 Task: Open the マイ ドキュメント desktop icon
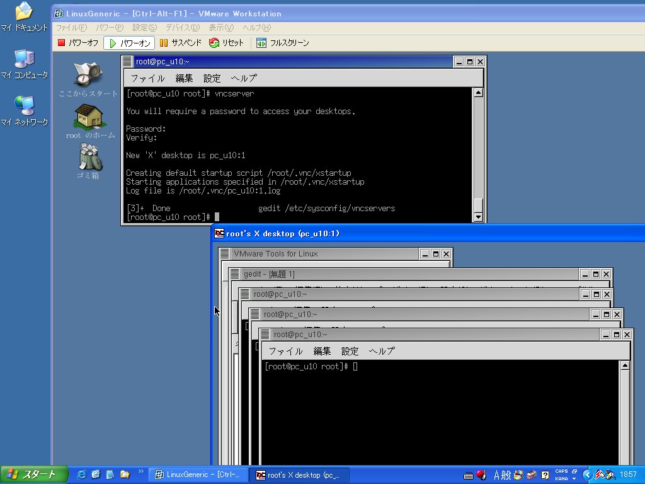pos(24,17)
